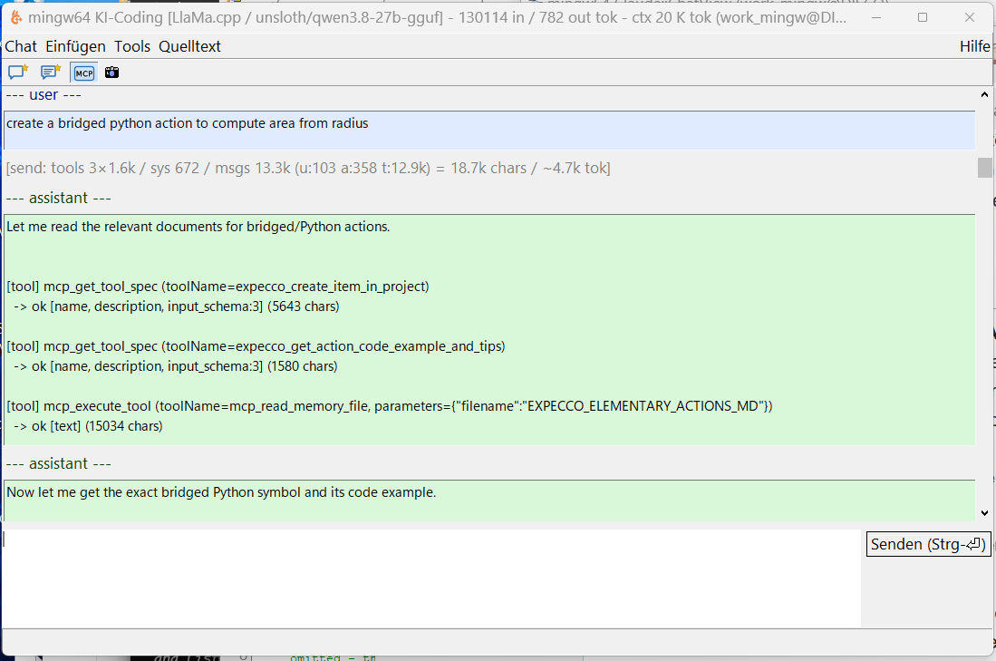This screenshot has width=996, height=661.
Task: Click the send statistics line showing 18.7k chars
Action: pos(308,168)
